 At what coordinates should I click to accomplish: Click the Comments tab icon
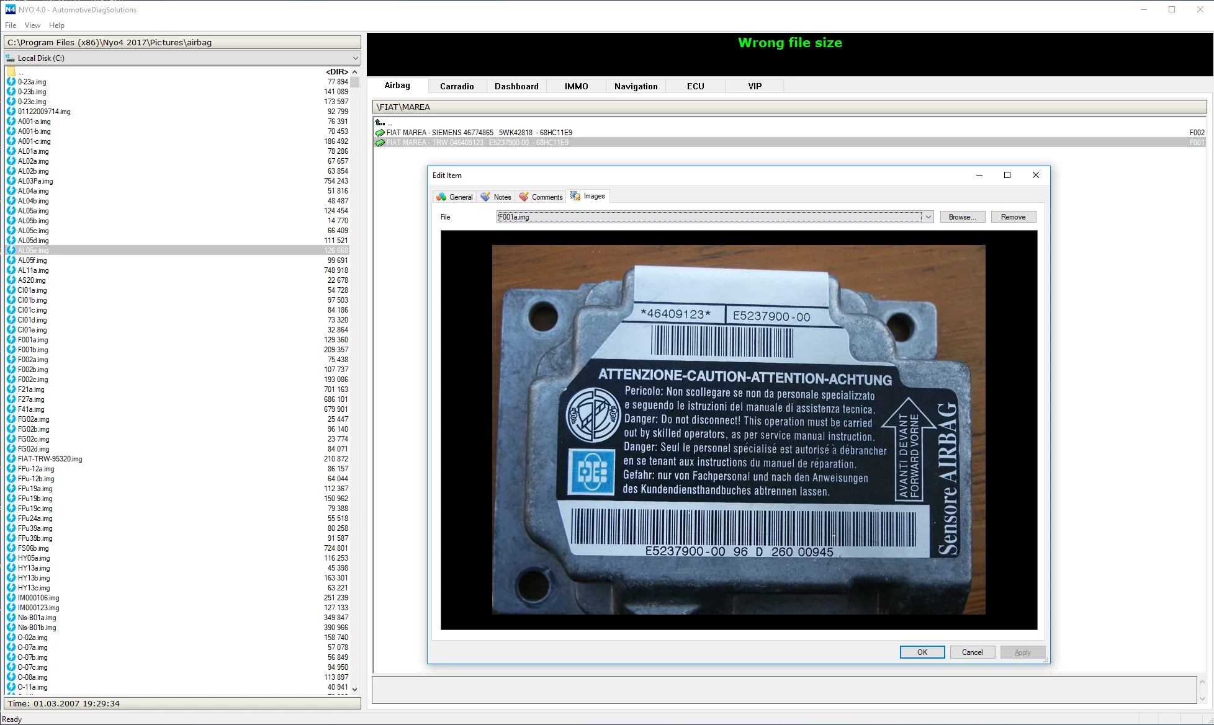click(524, 197)
